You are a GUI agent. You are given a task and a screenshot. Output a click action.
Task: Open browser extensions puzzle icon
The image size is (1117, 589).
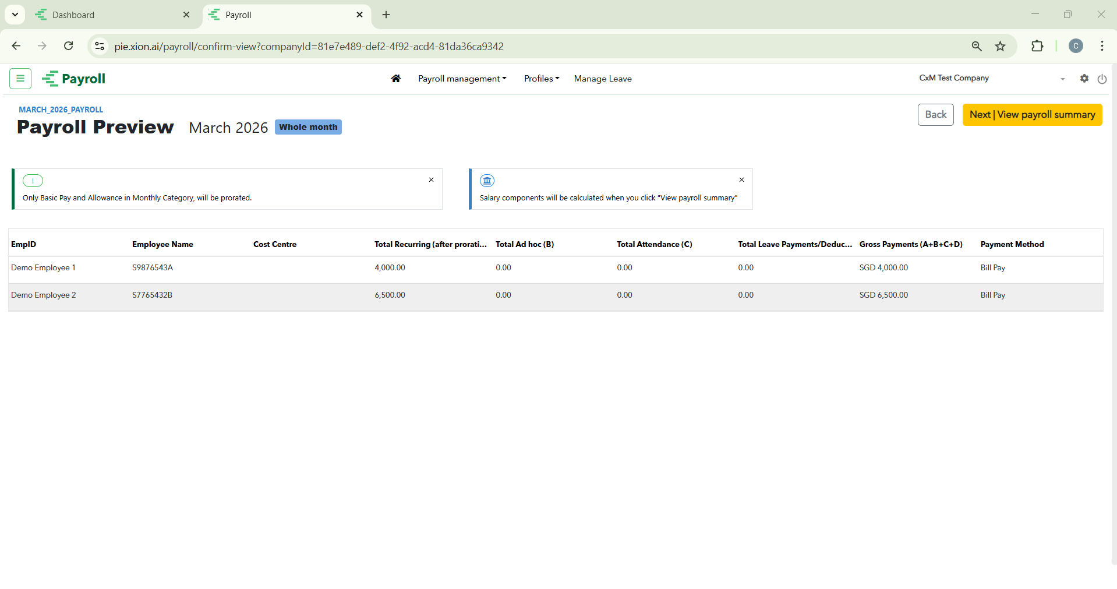(x=1037, y=46)
